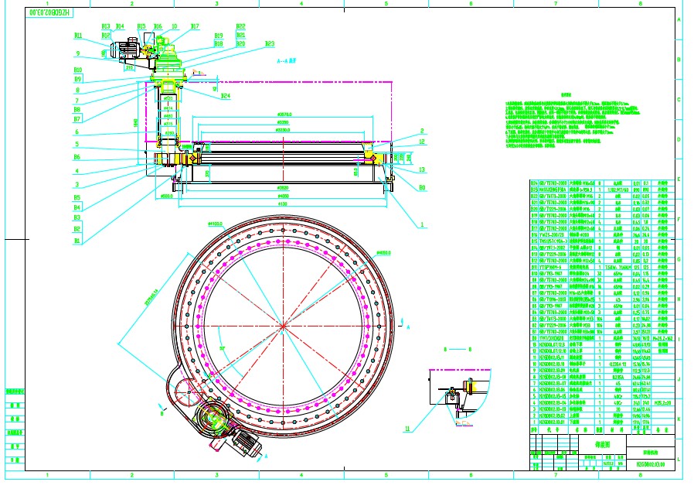Select the B7 part callout label
This screenshot has width=694, height=489.
(x=77, y=119)
